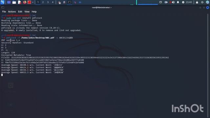Open the volume control speaker icon
This screenshot has width=210, height=118.
173,2
